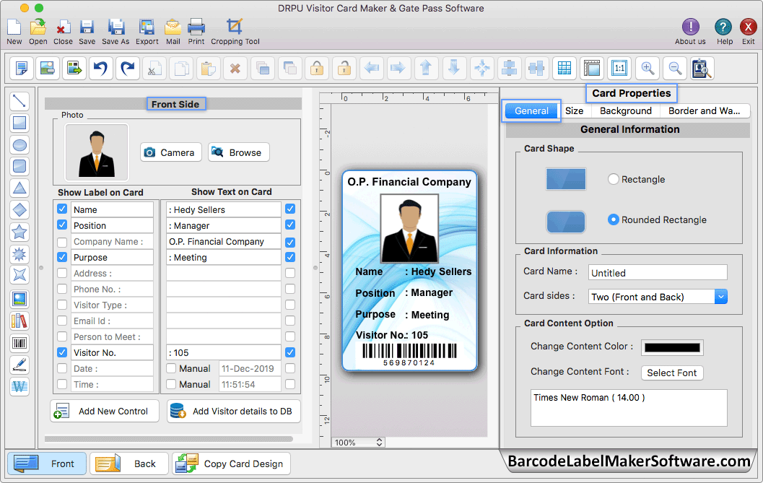Click the Browse photo button
Image resolution: width=763 pixels, height=483 pixels.
(x=238, y=152)
